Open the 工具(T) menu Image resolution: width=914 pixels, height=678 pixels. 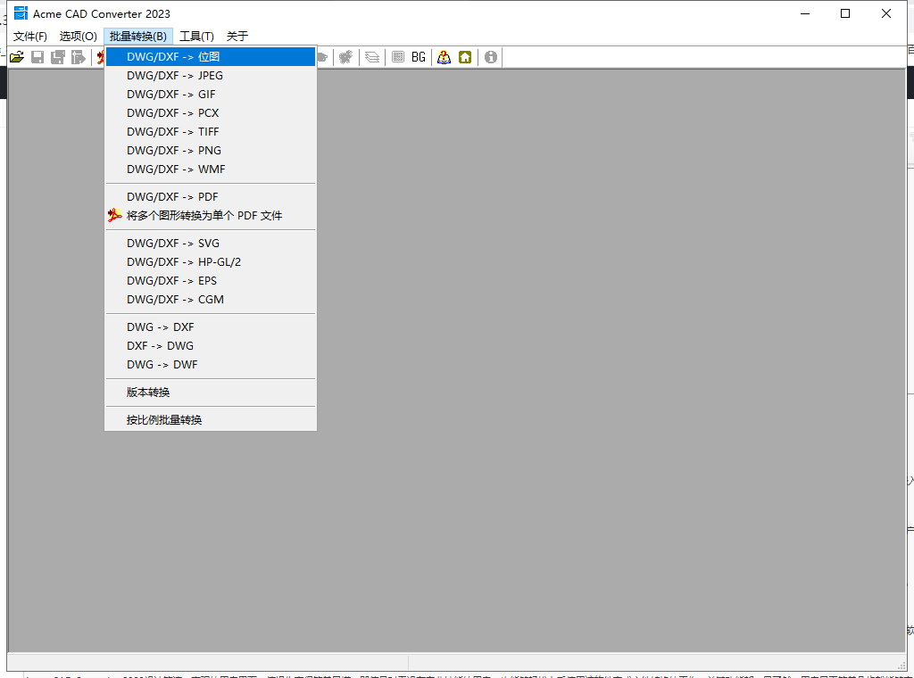click(196, 37)
